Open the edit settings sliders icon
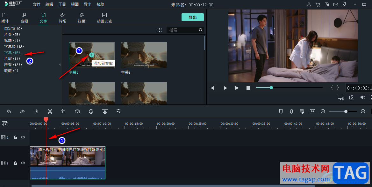This screenshot has height=187, width=372. click(118, 111)
